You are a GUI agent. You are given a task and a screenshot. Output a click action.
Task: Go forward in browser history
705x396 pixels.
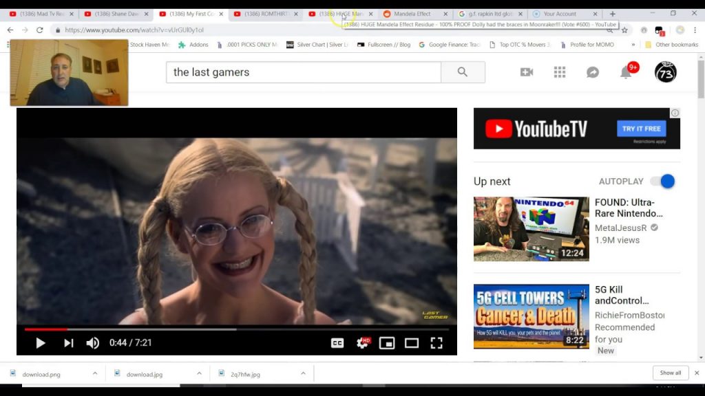(x=25, y=30)
